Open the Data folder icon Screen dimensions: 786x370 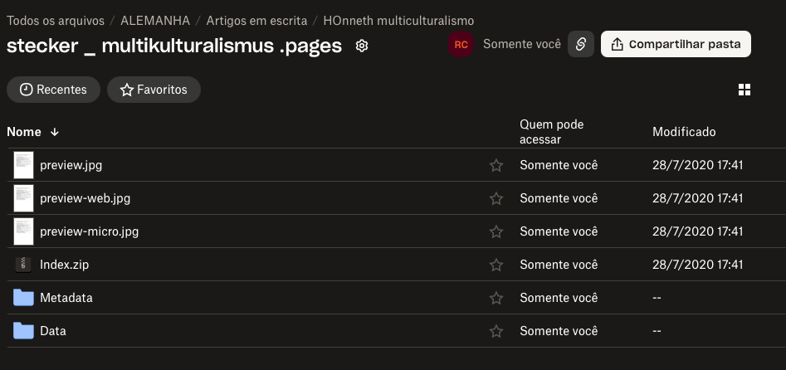[x=23, y=331]
